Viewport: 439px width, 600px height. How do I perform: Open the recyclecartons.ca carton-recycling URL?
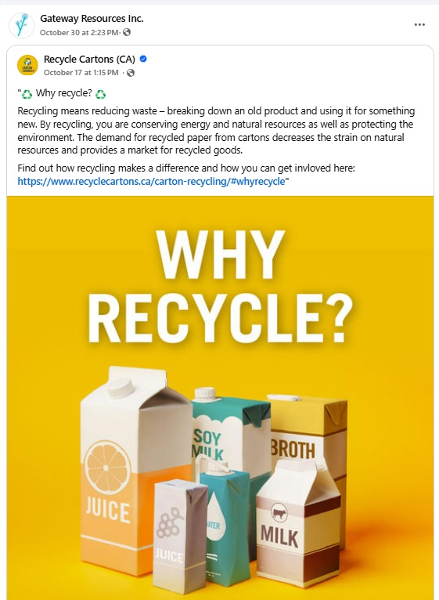click(x=152, y=182)
